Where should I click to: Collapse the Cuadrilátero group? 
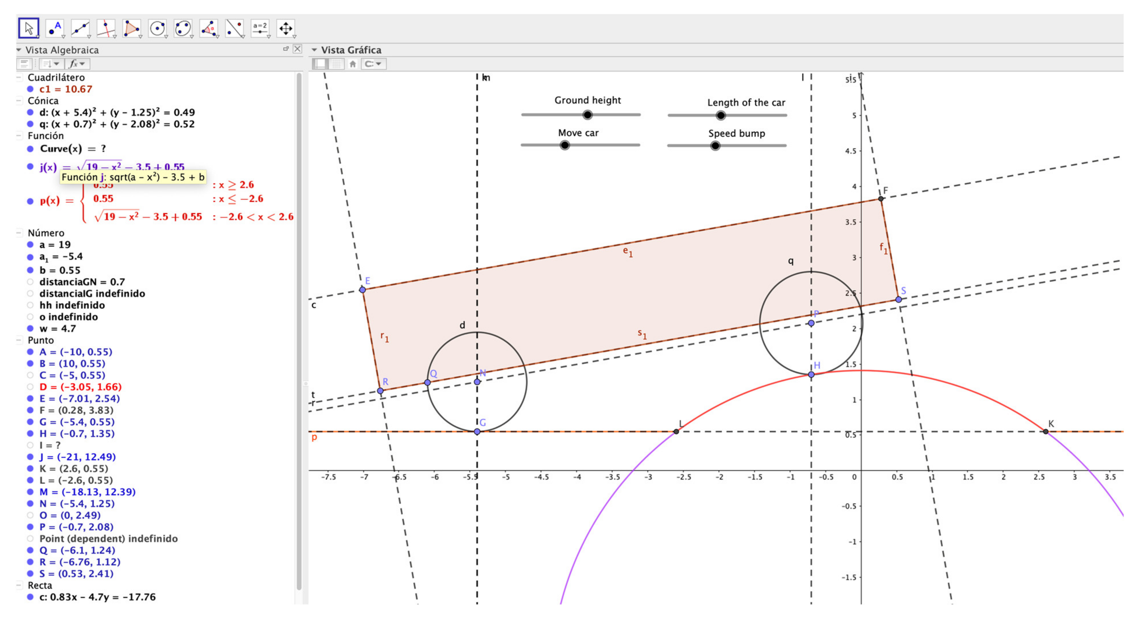pos(19,78)
